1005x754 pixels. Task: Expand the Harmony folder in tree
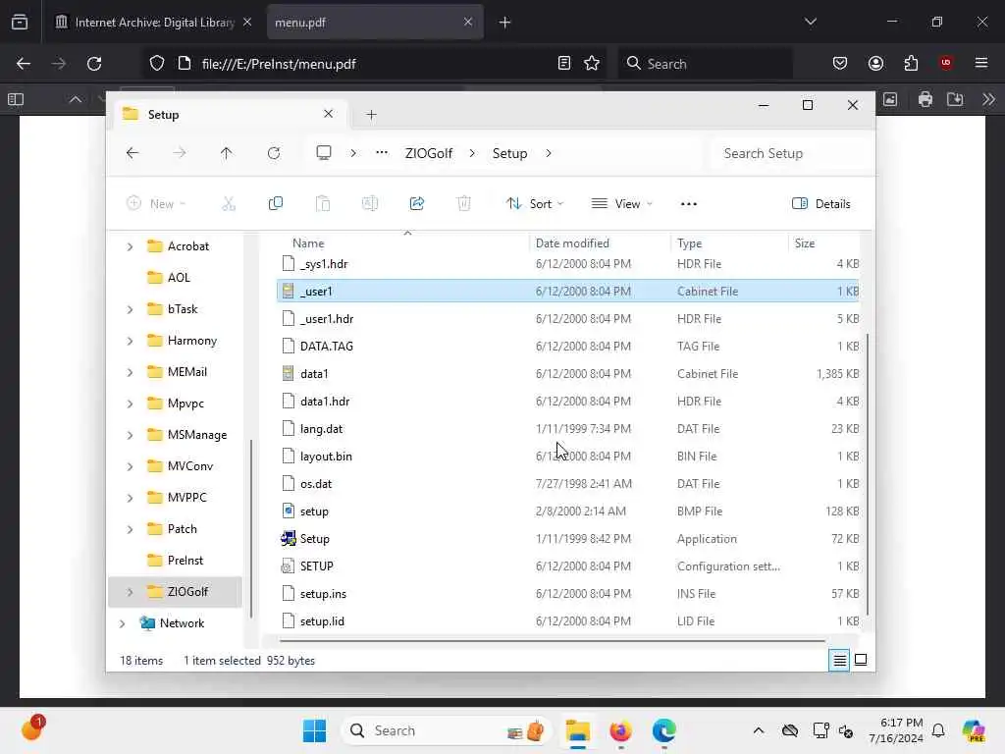(130, 341)
